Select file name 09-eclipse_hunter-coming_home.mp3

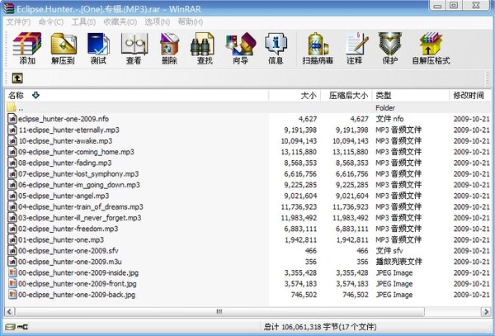click(x=76, y=152)
